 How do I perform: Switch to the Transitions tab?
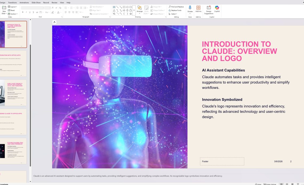(x=12, y=2)
